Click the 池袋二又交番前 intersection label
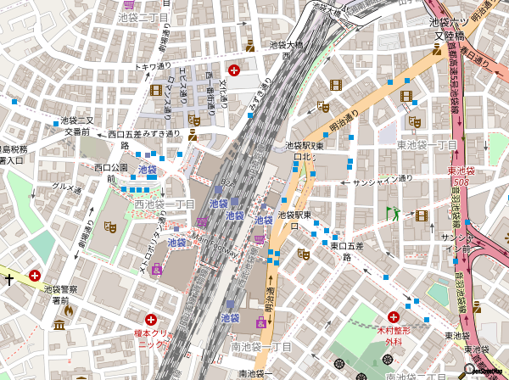Screen dimensions: 509x380 (x=76, y=126)
